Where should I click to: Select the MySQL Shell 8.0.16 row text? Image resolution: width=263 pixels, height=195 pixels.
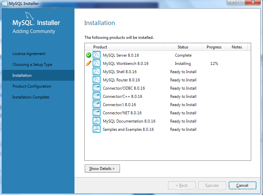click(120, 71)
